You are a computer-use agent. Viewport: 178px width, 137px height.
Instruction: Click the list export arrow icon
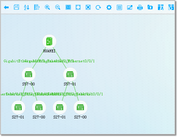pyautogui.click(x=161, y=7)
